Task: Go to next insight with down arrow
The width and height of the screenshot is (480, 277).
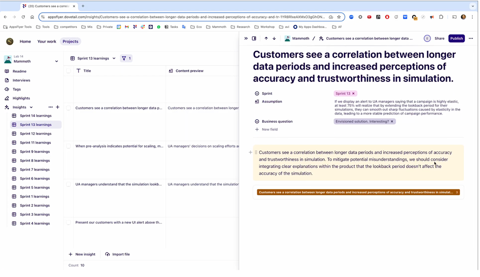Action: tap(274, 38)
